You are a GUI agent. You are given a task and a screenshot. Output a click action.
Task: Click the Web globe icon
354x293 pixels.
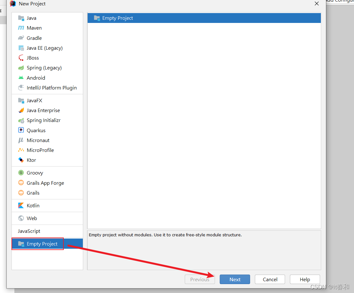point(21,218)
